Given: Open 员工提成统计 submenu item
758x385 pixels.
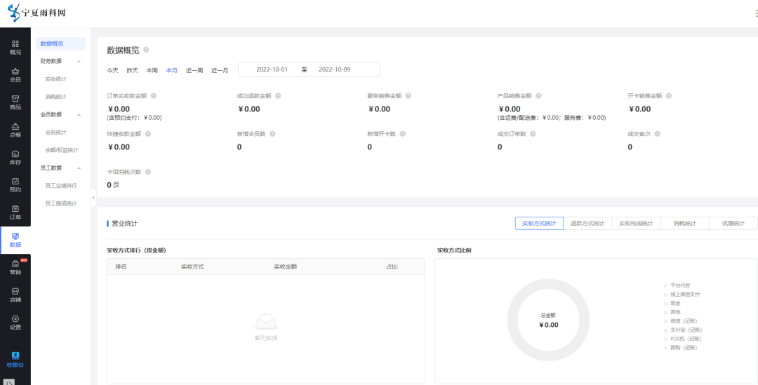Looking at the screenshot, I should pyautogui.click(x=61, y=203).
